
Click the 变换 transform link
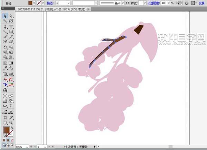click(201, 3)
